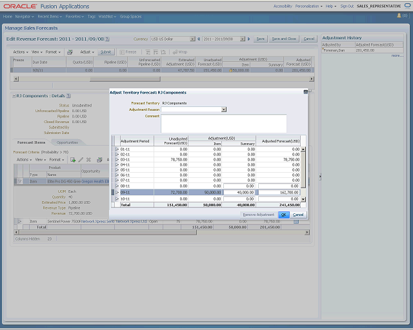Click help icon next to RJ Components Details
This screenshot has height=330, width=413.
pos(68,96)
